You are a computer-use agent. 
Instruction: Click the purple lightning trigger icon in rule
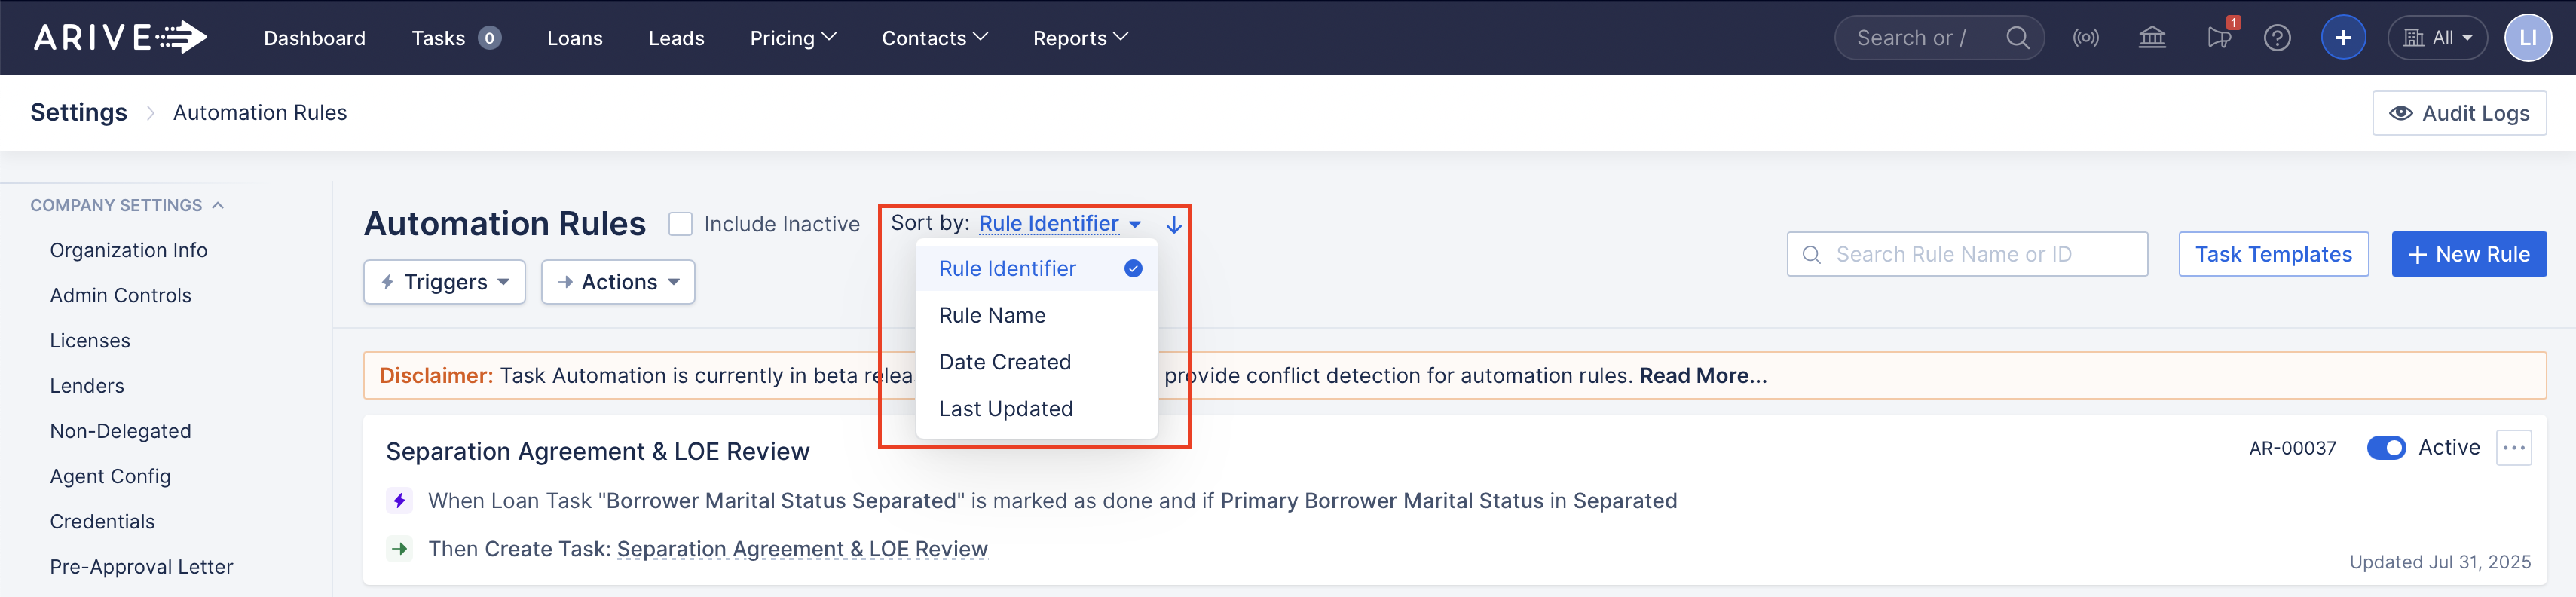399,500
